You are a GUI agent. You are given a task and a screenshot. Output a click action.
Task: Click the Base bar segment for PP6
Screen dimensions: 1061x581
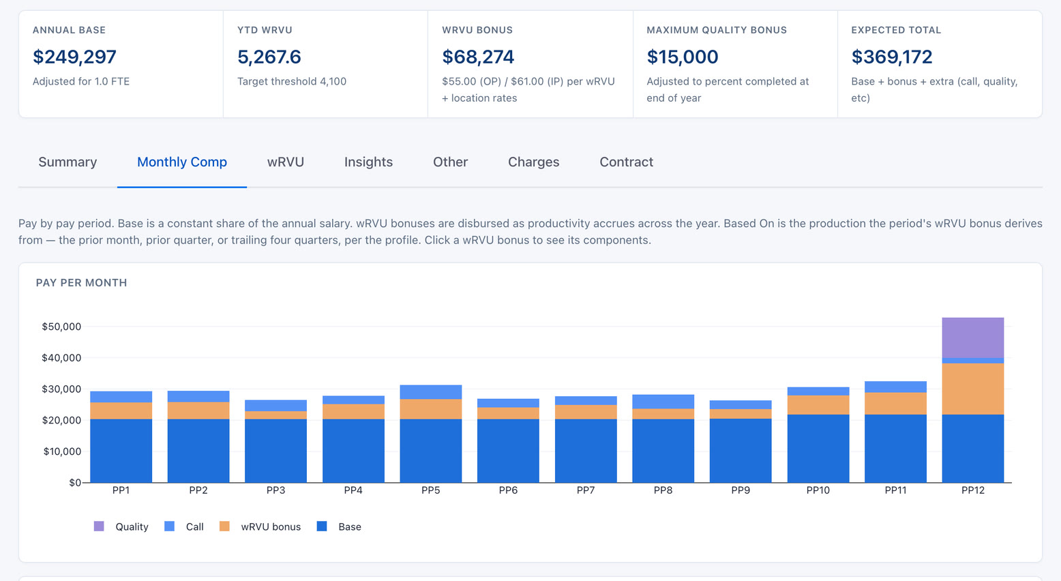coord(508,451)
